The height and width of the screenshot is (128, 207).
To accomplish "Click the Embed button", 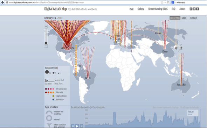I will click(193, 18).
